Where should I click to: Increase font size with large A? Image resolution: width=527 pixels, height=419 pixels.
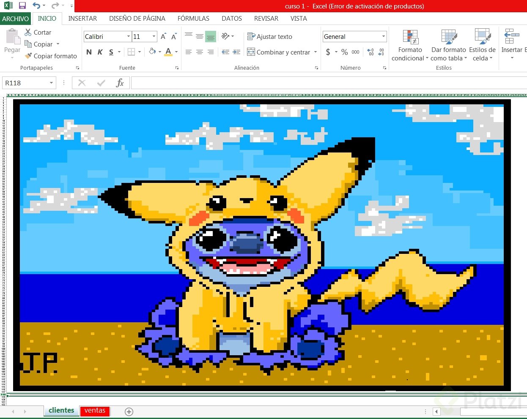point(164,37)
